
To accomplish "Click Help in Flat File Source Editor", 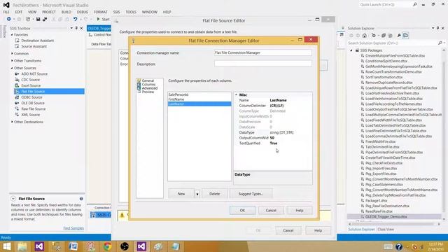I will 318,230.
